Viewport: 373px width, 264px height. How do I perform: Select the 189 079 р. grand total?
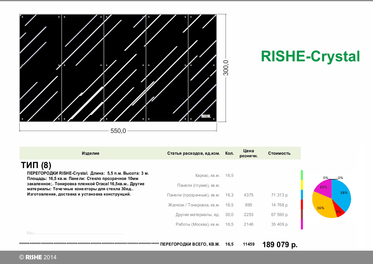coord(280,244)
